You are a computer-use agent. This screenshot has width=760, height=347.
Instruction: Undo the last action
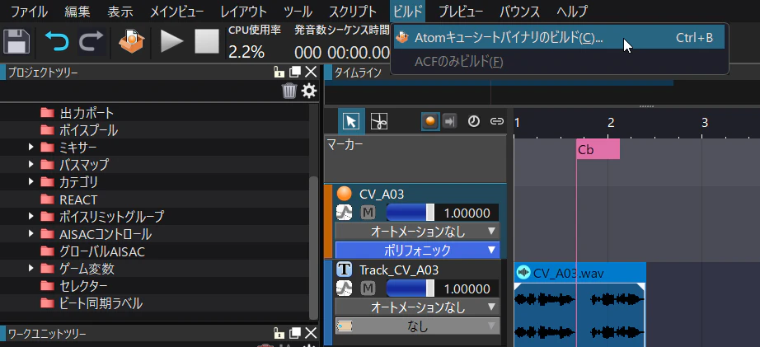(x=57, y=42)
